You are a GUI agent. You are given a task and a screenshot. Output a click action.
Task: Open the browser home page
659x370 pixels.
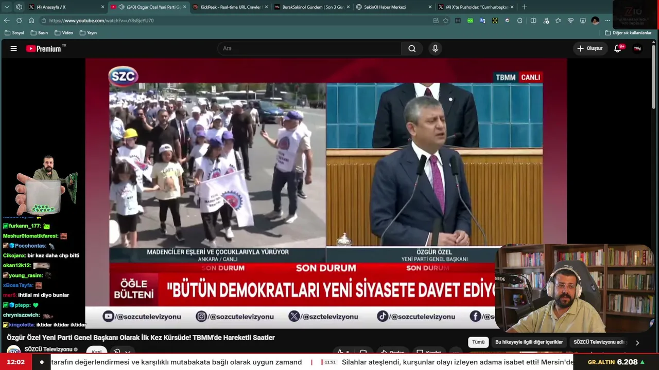(x=31, y=21)
